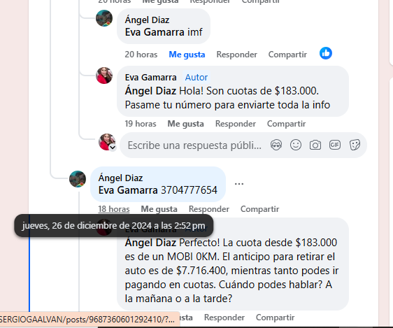Image resolution: width=393 pixels, height=328 pixels.
Task: Reply to Ángel Diaz's 'imf' comment
Action: 237,55
